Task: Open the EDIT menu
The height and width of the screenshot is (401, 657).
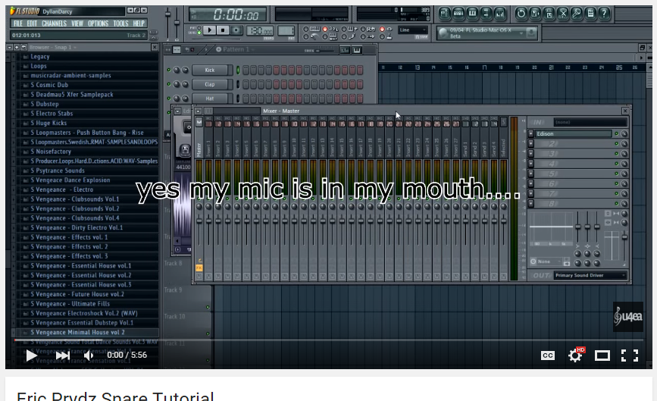Action: click(33, 23)
